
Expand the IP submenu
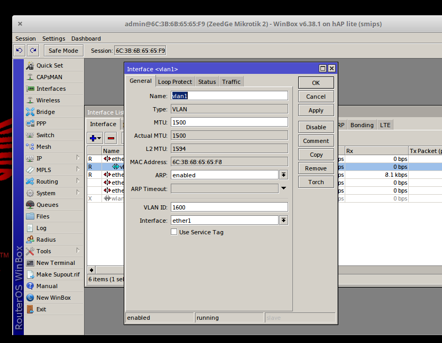(x=78, y=158)
